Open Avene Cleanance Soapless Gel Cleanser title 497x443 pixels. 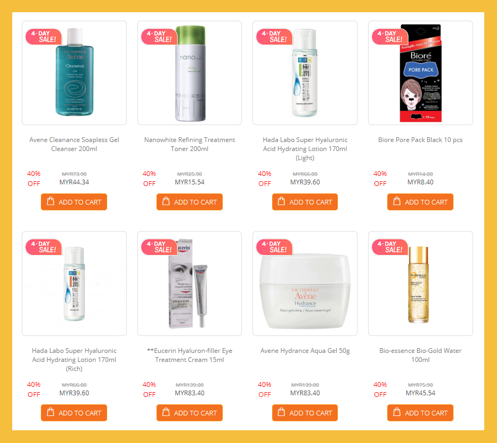[74, 144]
